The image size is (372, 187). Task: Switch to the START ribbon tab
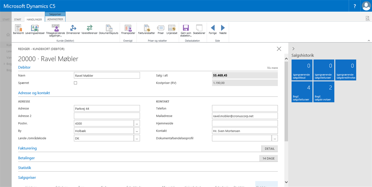pos(18,19)
